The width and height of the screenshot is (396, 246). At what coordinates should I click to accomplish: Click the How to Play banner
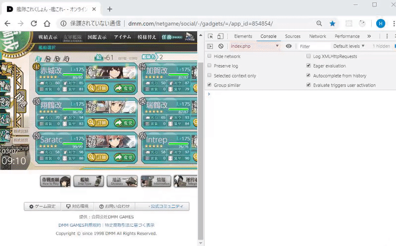point(55,181)
